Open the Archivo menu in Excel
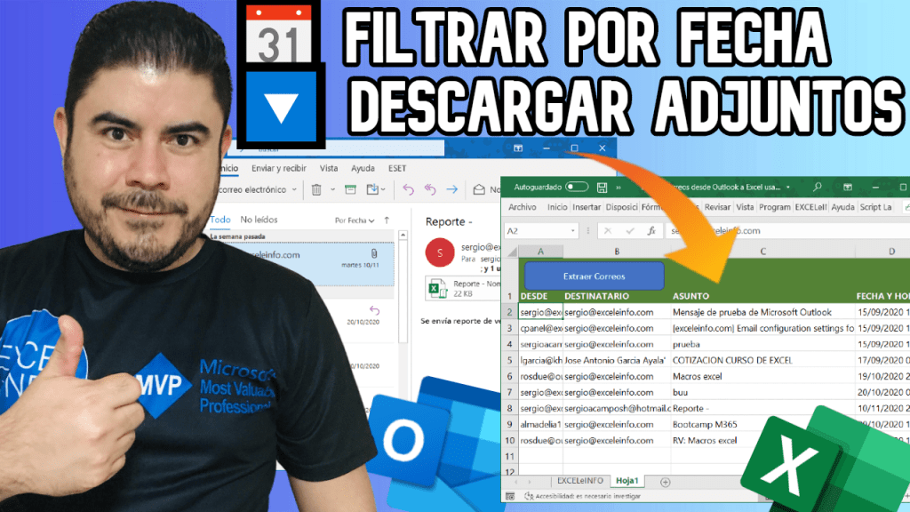This screenshot has height=512, width=910. pyautogui.click(x=523, y=207)
